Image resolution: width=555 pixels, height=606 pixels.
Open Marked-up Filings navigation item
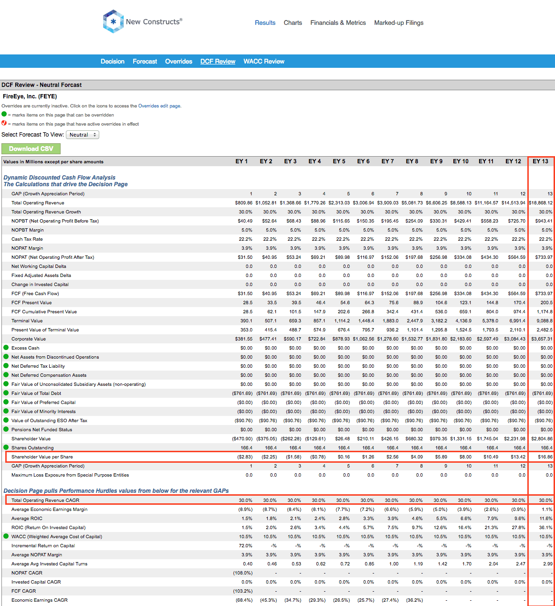398,22
